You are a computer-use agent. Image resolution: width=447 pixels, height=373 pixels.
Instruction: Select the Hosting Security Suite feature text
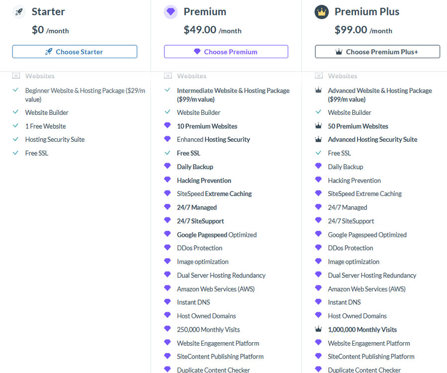[x=55, y=140]
